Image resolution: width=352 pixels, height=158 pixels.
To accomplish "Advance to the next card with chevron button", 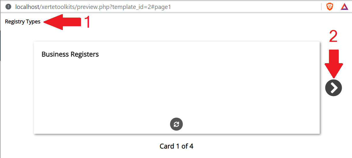I will click(x=334, y=88).
